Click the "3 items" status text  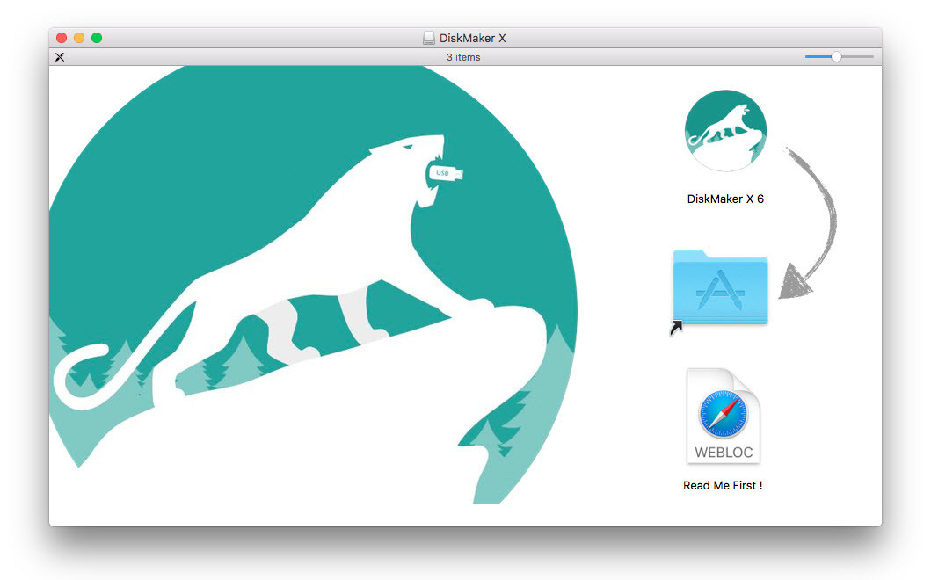pyautogui.click(x=463, y=57)
